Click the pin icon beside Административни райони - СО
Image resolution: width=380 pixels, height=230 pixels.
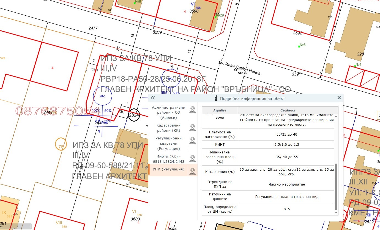point(193,109)
